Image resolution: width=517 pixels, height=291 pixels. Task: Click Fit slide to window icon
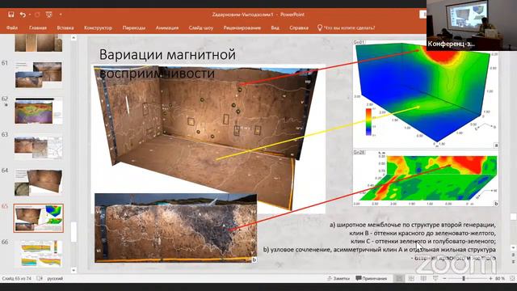tap(512, 279)
